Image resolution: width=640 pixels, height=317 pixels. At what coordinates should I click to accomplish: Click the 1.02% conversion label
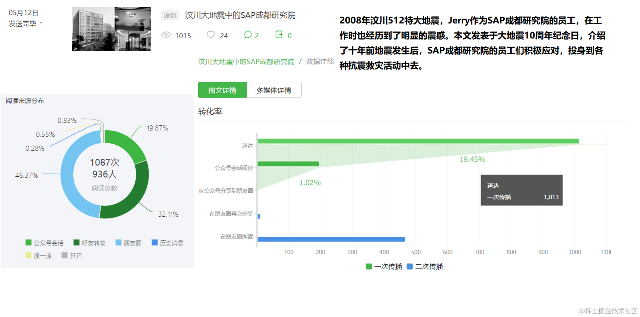pyautogui.click(x=310, y=183)
